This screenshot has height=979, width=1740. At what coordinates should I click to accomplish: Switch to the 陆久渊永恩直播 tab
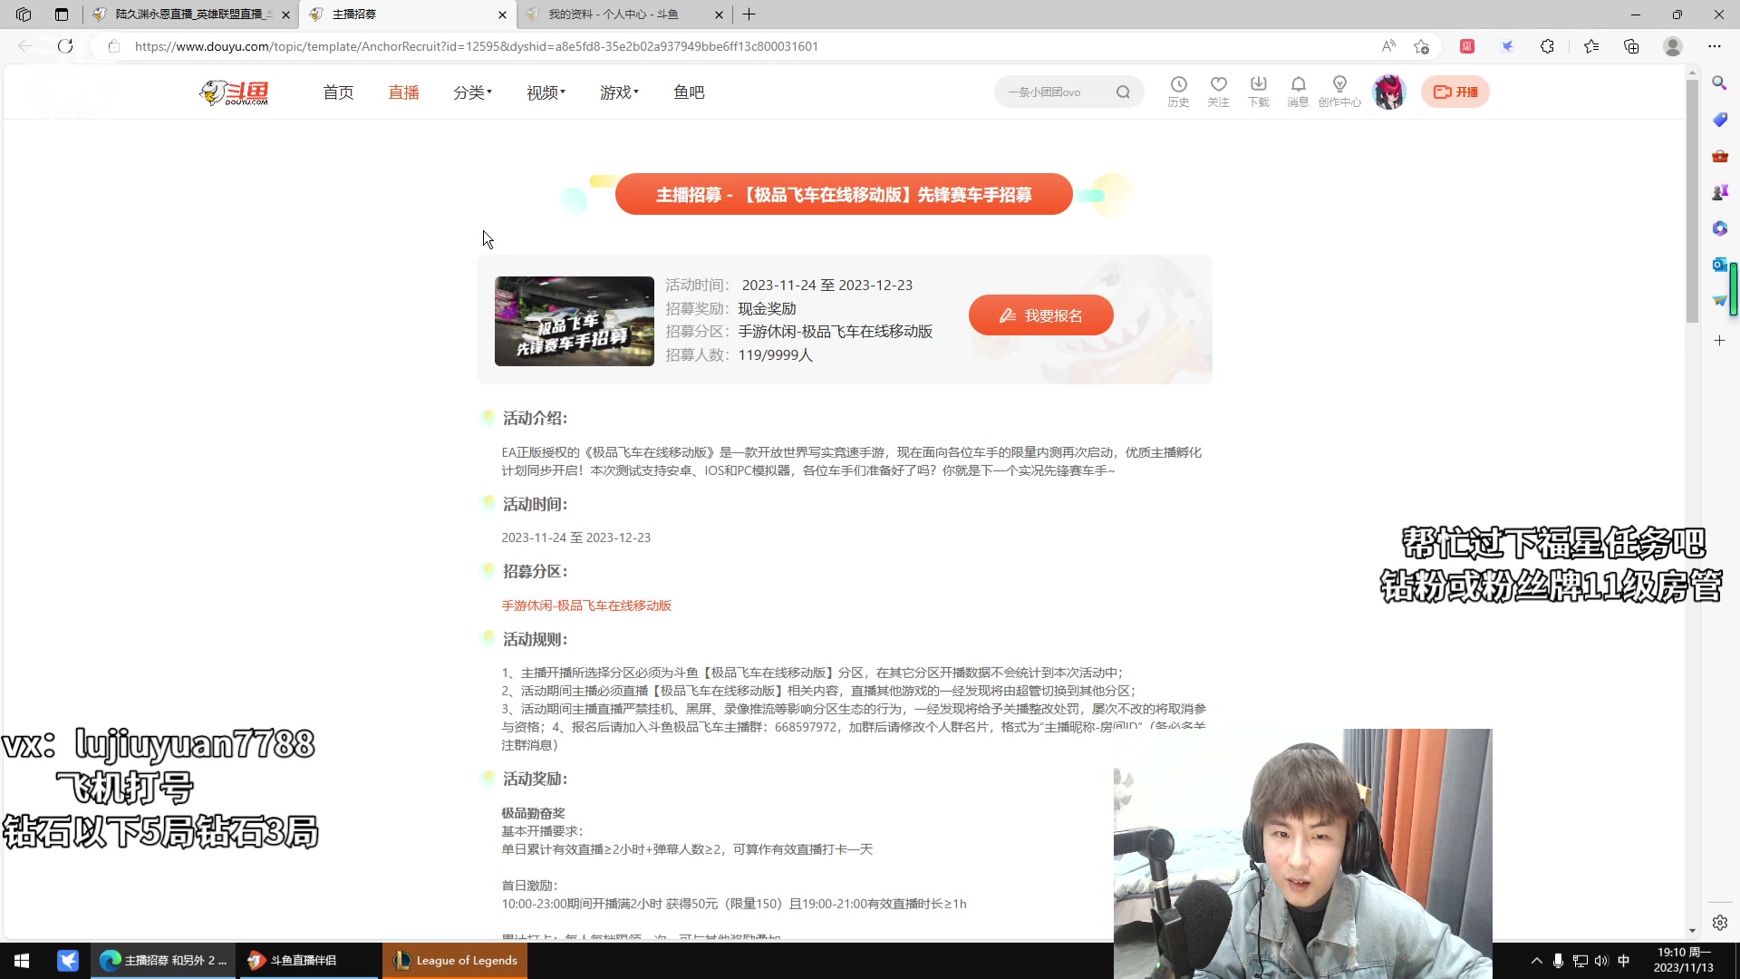(190, 15)
